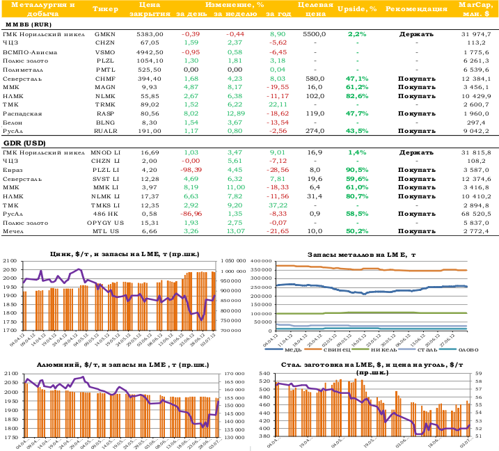The height and width of the screenshot is (451, 499).
Task: Click the chart title "Запасы металлов на LME, т"
Action: point(362,255)
